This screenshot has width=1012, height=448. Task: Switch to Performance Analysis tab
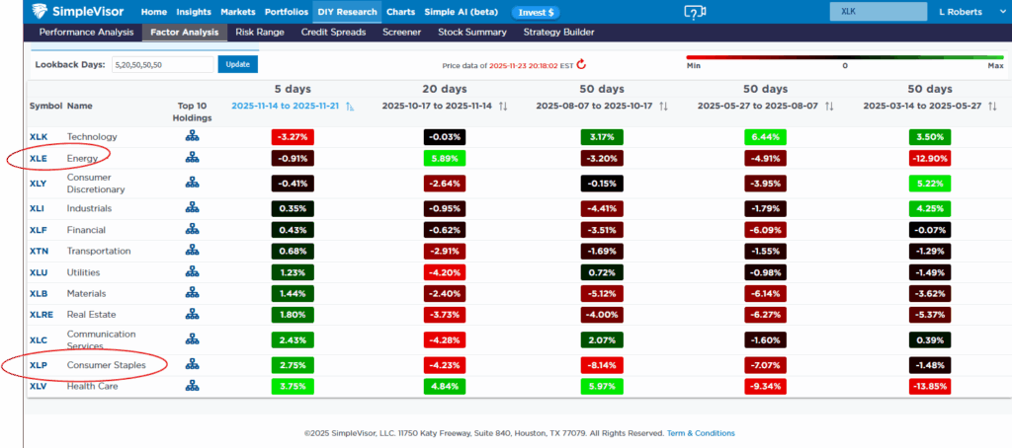(87, 33)
